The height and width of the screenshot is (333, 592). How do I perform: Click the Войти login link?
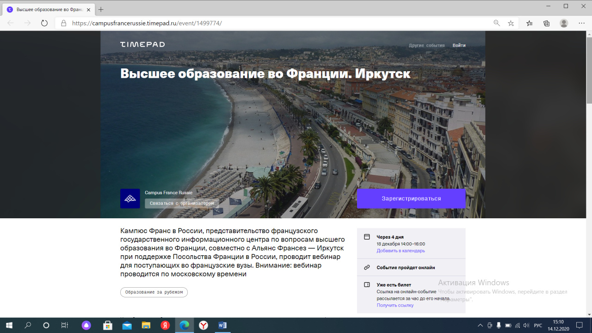459,45
